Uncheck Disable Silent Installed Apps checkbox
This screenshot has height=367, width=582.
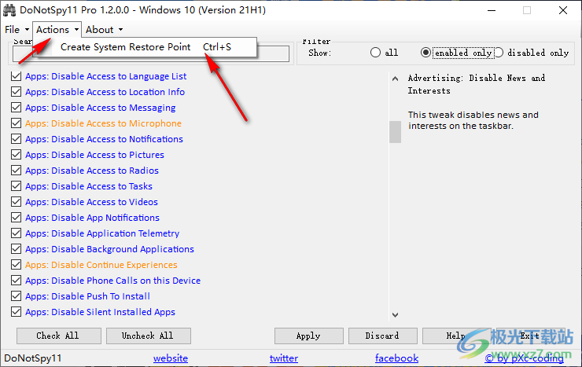tap(16, 312)
